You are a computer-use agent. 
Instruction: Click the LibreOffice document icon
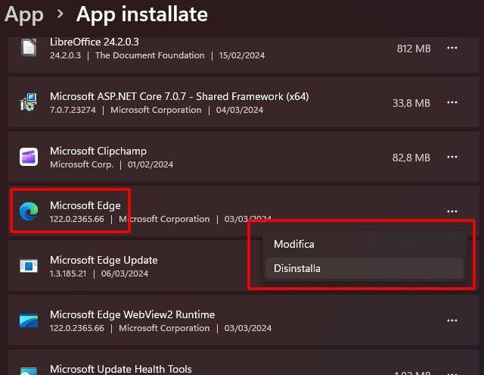29,48
